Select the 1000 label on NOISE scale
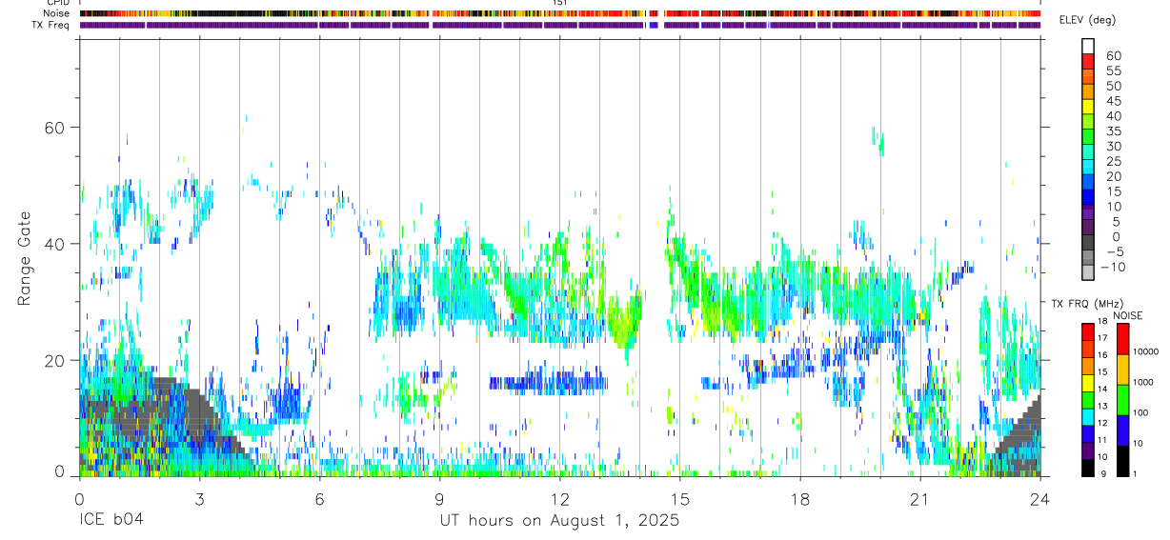1170x540 pixels. tap(1144, 383)
